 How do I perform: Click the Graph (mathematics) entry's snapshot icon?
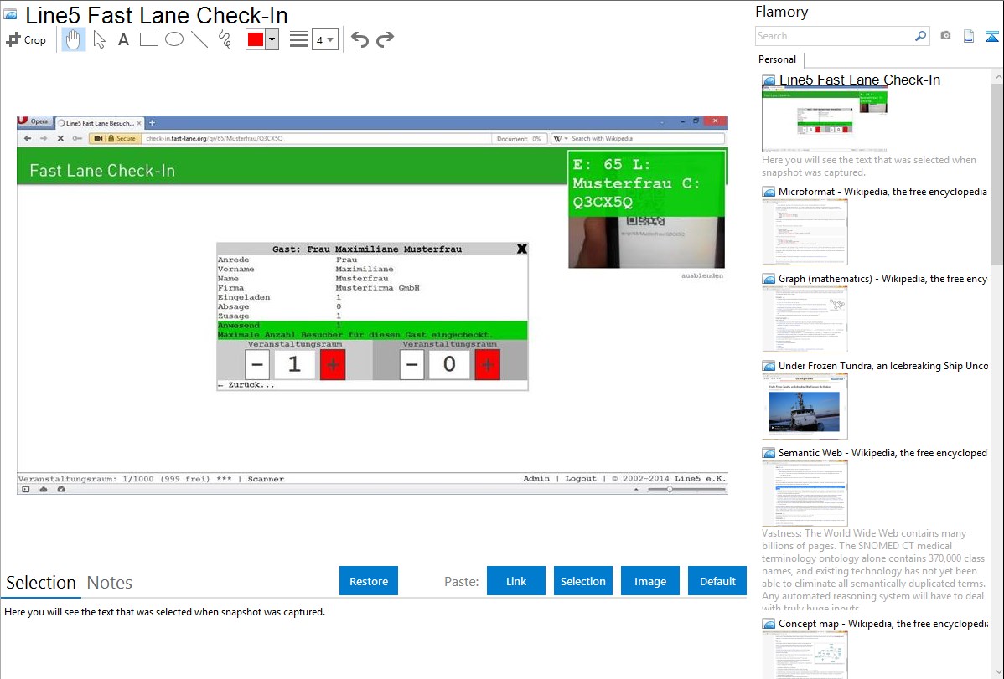coord(769,279)
